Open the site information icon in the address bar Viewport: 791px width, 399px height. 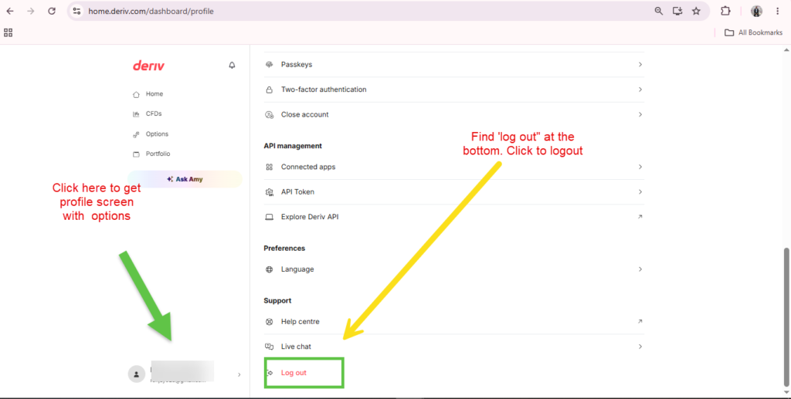click(76, 11)
